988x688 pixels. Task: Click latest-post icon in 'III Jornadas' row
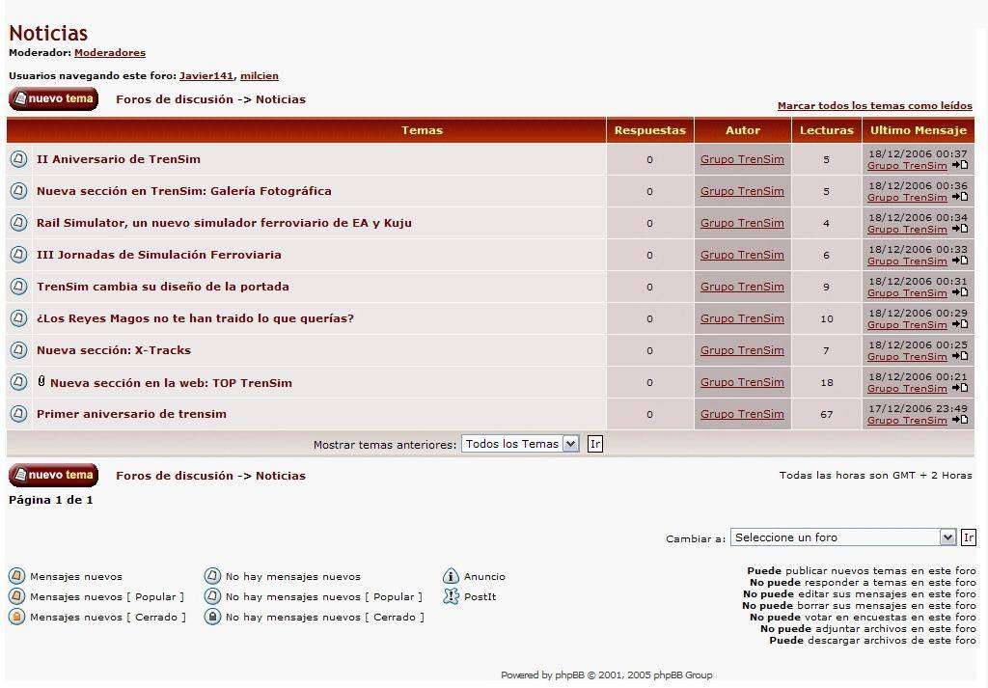coord(960,261)
